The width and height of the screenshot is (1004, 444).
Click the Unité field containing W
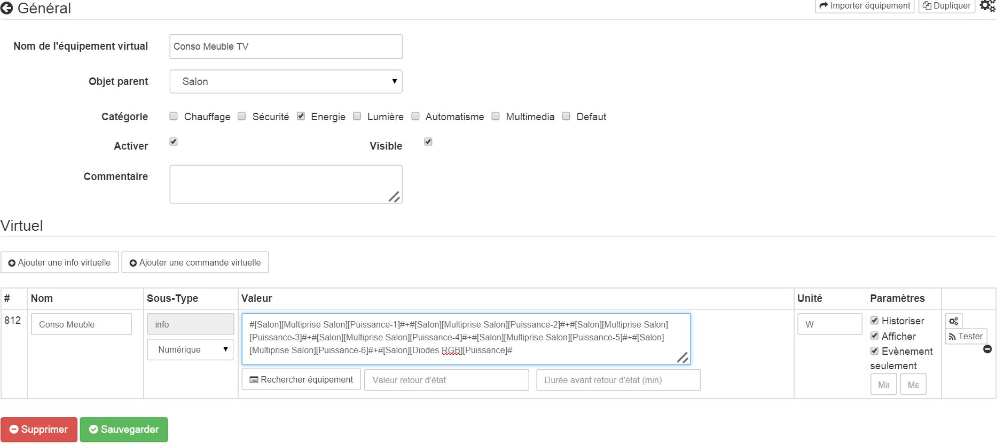830,324
